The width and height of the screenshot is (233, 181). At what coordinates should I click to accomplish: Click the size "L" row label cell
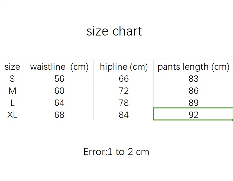click(x=12, y=103)
